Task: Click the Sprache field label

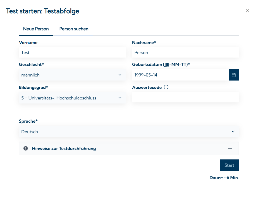Action: (28, 121)
